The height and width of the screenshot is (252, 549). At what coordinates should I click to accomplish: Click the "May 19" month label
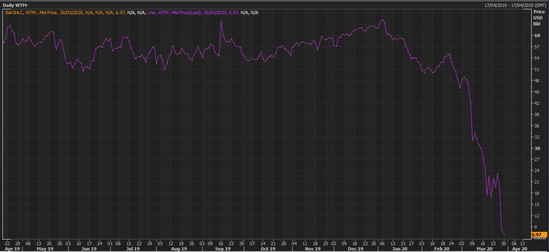click(45, 249)
